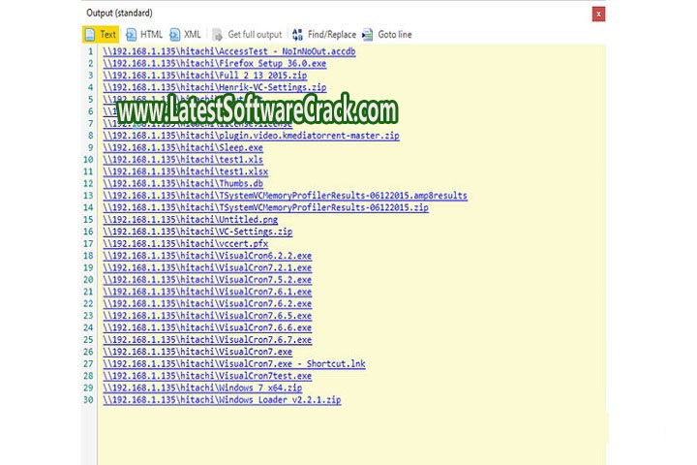Screen dimensions: 697x465
Task: Open the Full 2 13 2015.zip link
Action: click(x=207, y=76)
